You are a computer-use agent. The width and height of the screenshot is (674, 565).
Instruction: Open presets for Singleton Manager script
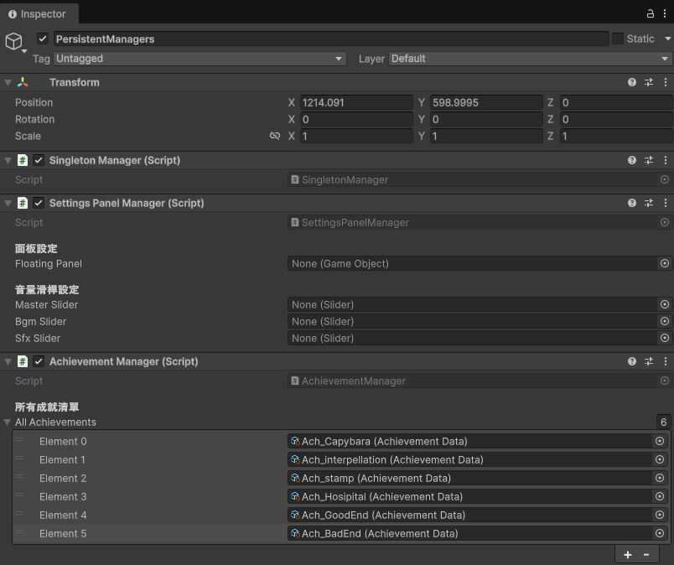pyautogui.click(x=649, y=160)
